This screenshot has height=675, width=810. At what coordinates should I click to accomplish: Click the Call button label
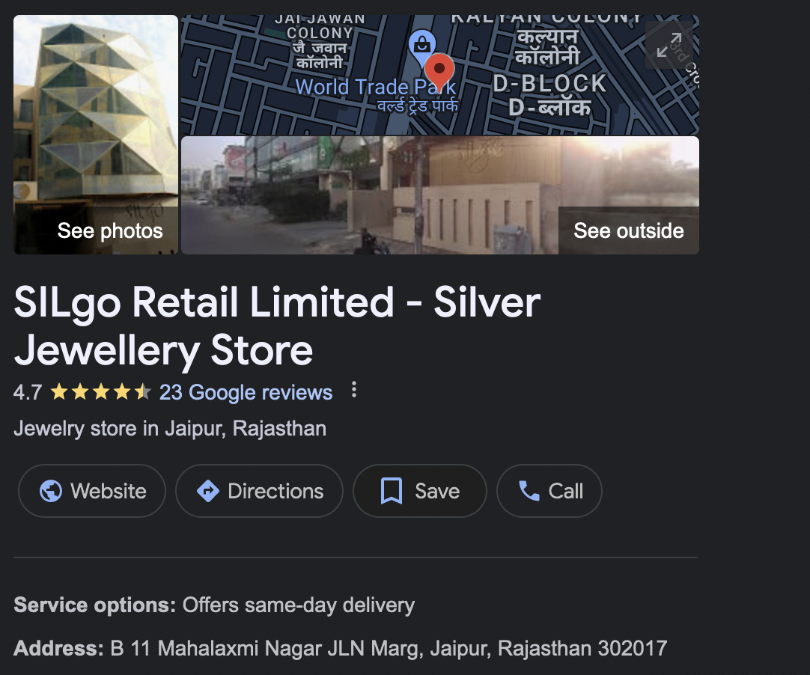566,491
